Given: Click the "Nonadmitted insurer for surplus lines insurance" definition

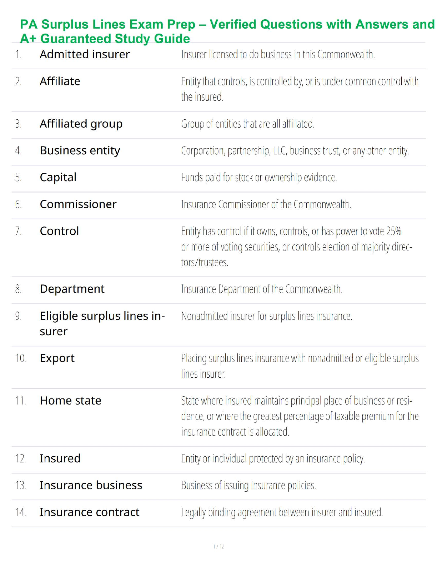Looking at the screenshot, I should 267,316.
